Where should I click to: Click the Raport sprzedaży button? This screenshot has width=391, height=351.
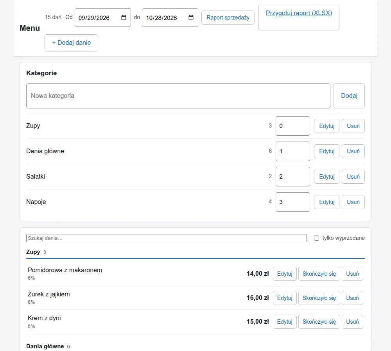point(228,18)
